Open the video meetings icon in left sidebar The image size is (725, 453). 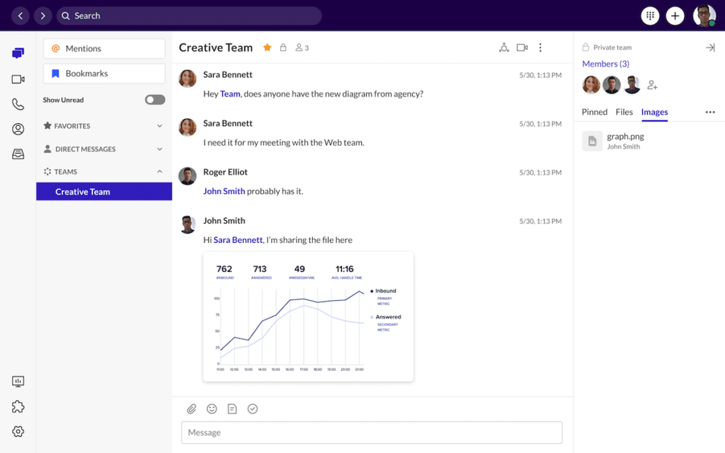click(18, 79)
